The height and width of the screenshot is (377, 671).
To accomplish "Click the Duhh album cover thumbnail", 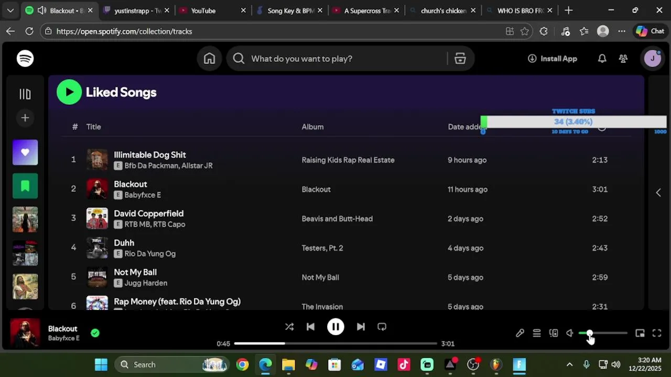I will 97,248.
